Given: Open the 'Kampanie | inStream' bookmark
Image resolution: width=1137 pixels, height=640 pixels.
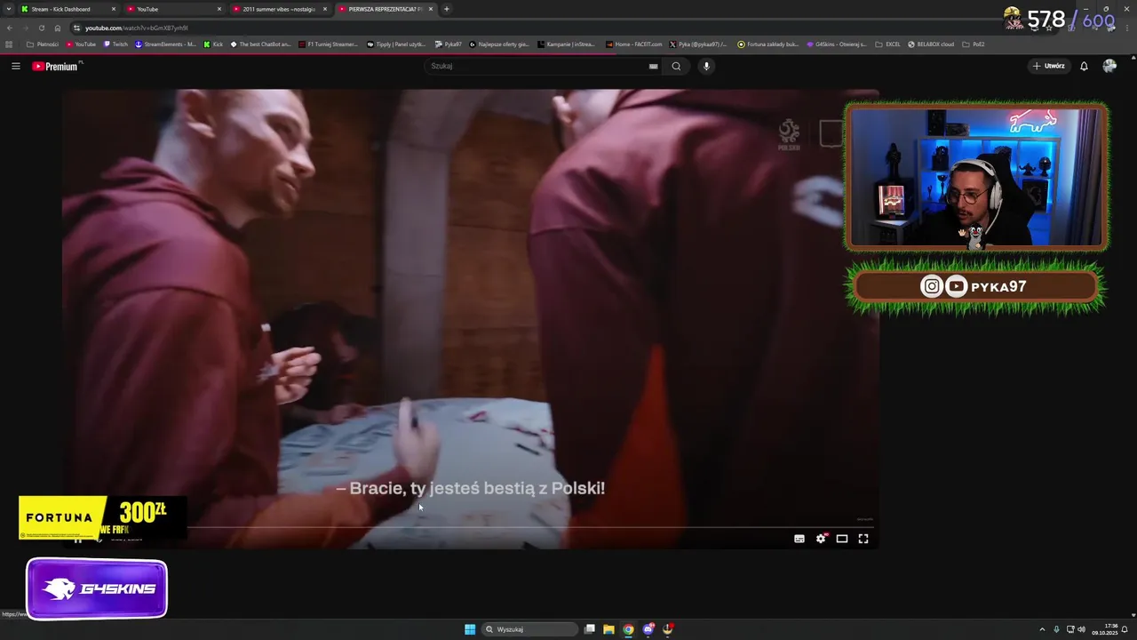Looking at the screenshot, I should (x=566, y=44).
